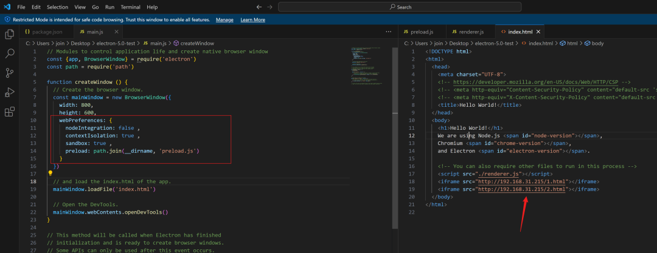Click the 'sandbox: true' line
Viewport: 657px width, 253px height.
88,143
